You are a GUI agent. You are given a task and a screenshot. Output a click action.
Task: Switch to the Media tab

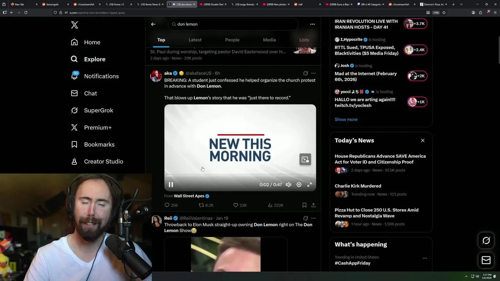point(269,40)
